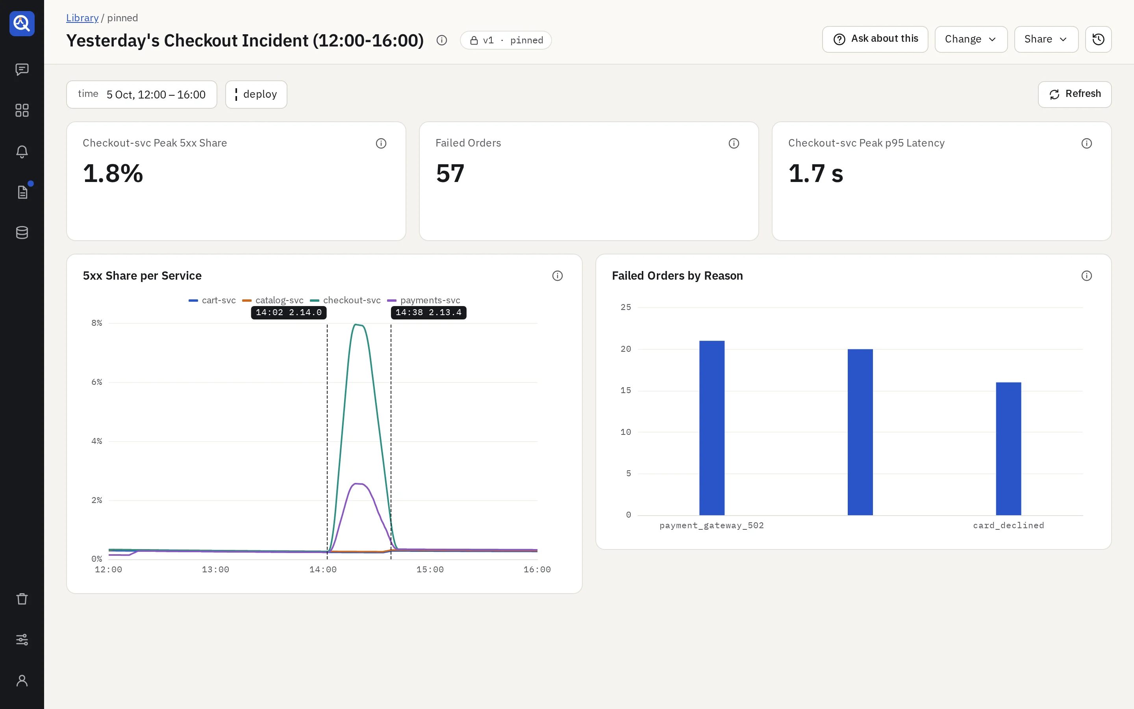1134x709 pixels.
Task: Toggle payments-svc series in chart legend
Action: tap(424, 300)
